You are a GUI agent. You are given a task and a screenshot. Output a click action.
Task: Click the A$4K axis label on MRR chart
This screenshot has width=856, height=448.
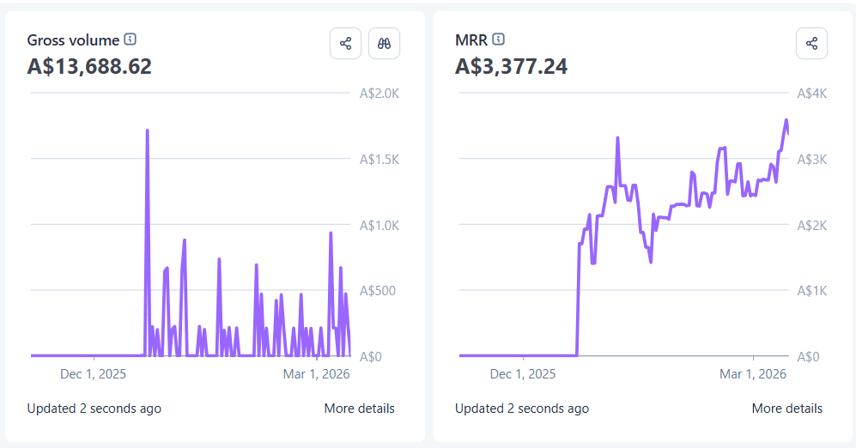[812, 94]
